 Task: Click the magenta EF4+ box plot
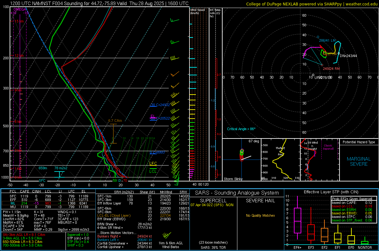click(297, 218)
